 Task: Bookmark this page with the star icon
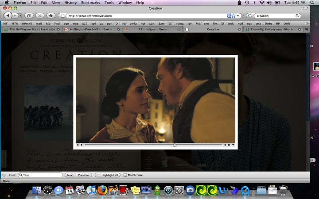233,15
